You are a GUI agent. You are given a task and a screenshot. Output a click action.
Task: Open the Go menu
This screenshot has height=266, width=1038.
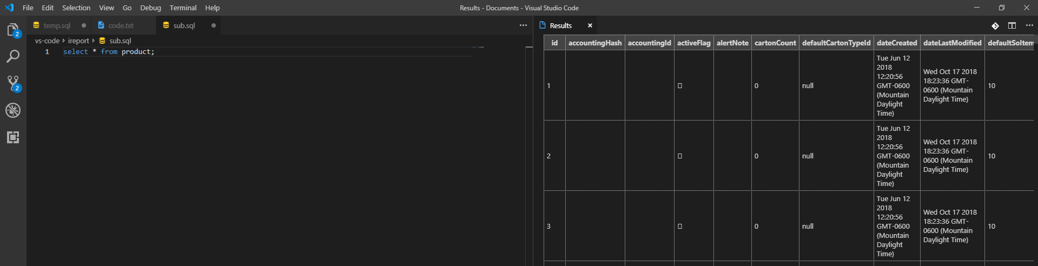(127, 8)
